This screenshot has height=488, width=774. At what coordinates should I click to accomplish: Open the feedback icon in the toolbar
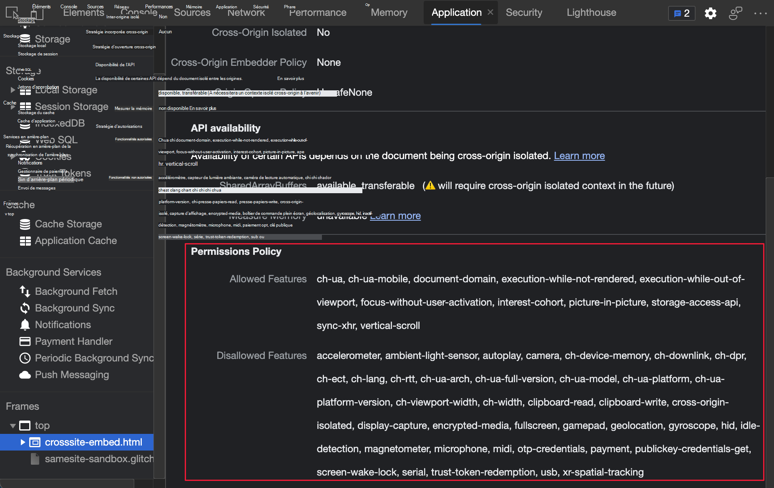point(736,13)
